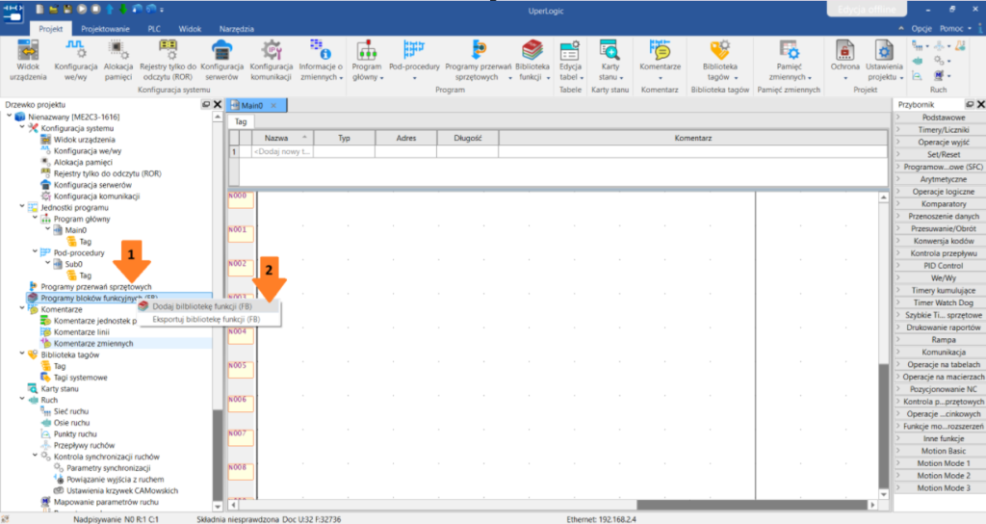The image size is (986, 524).
Task: Switch to the Widok ribbon tab
Action: click(x=190, y=29)
